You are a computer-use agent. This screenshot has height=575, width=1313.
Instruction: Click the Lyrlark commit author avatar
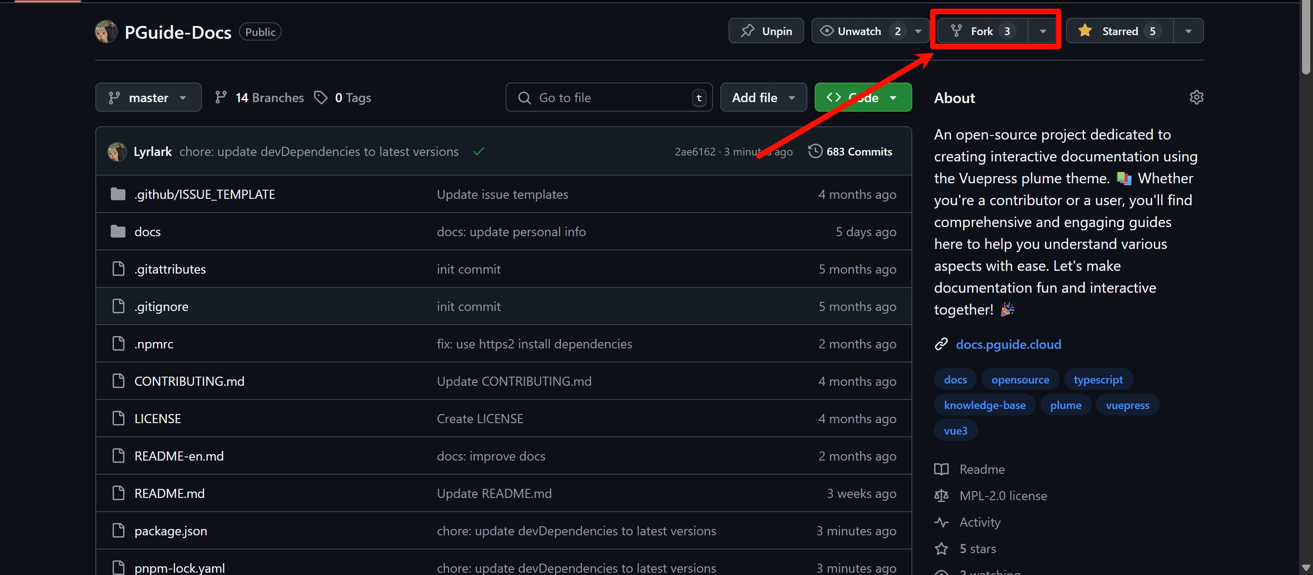117,151
